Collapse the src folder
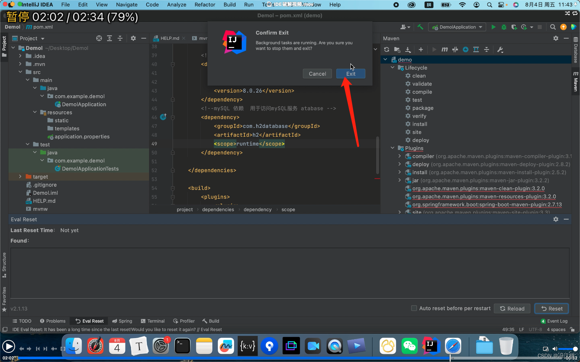The image size is (580, 362). tap(20, 72)
